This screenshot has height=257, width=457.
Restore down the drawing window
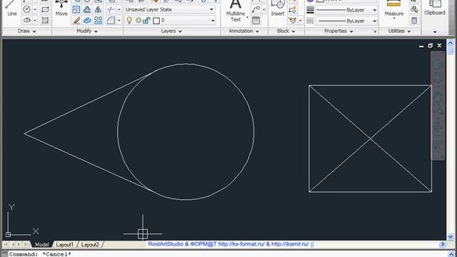tap(430, 46)
